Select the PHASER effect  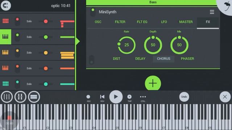187,58
